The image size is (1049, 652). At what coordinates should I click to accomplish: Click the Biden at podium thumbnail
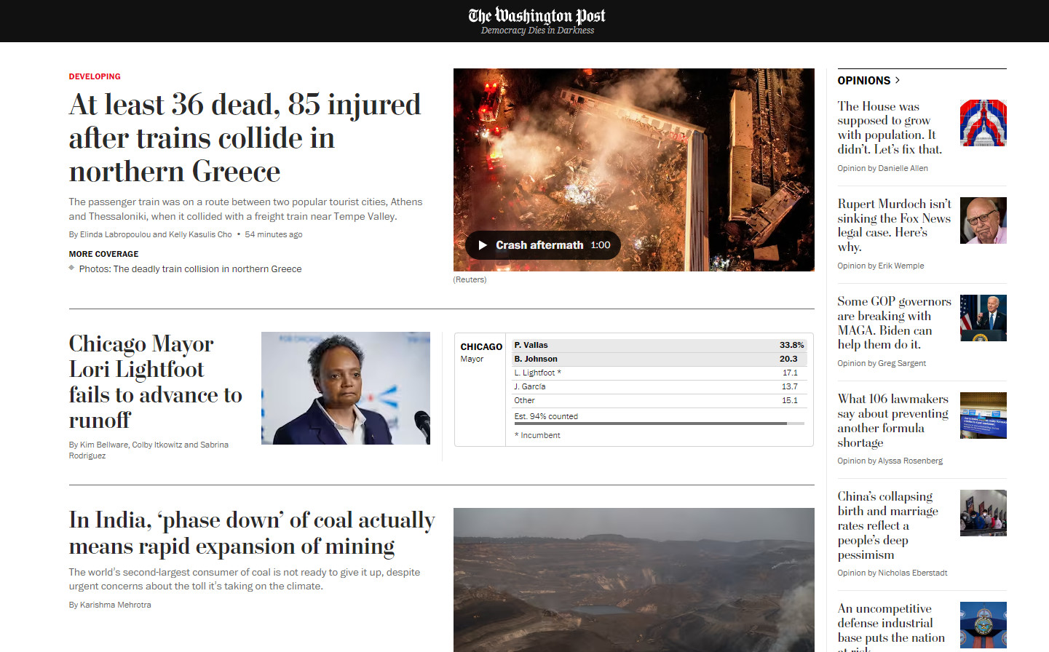click(x=983, y=318)
